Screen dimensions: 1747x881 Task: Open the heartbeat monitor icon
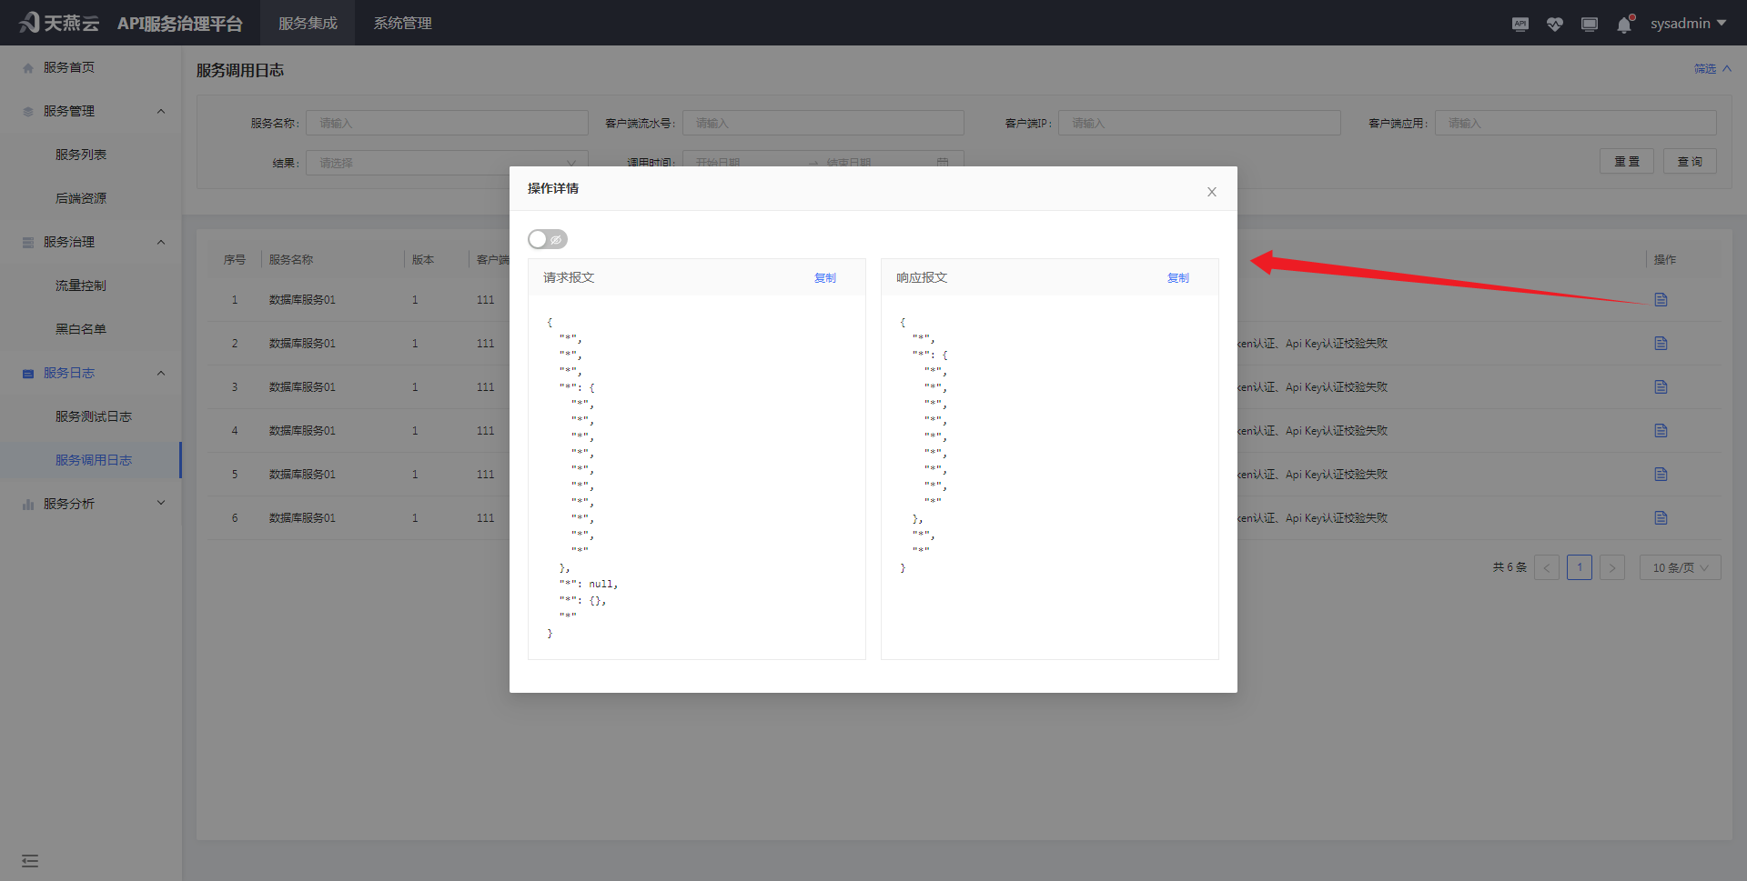[x=1554, y=24]
